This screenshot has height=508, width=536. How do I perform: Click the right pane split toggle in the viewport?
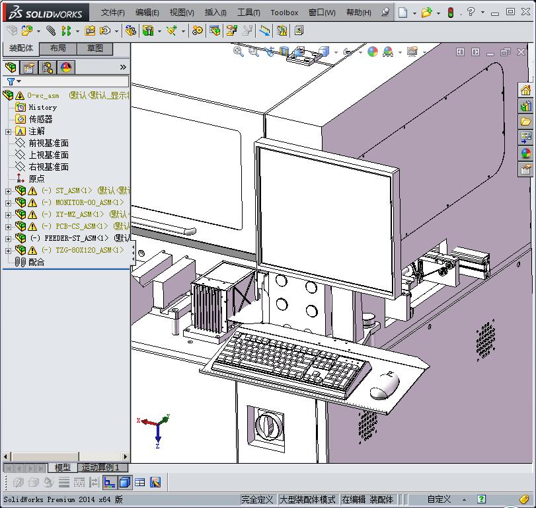475,52
